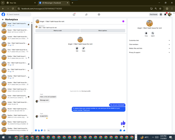Open the Jordan conversation
The width and height of the screenshot is (175, 140).
[15, 103]
